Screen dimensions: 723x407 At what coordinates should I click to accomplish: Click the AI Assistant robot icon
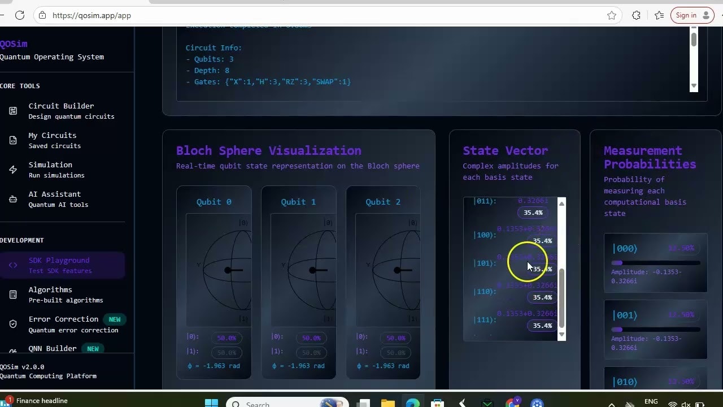13,199
